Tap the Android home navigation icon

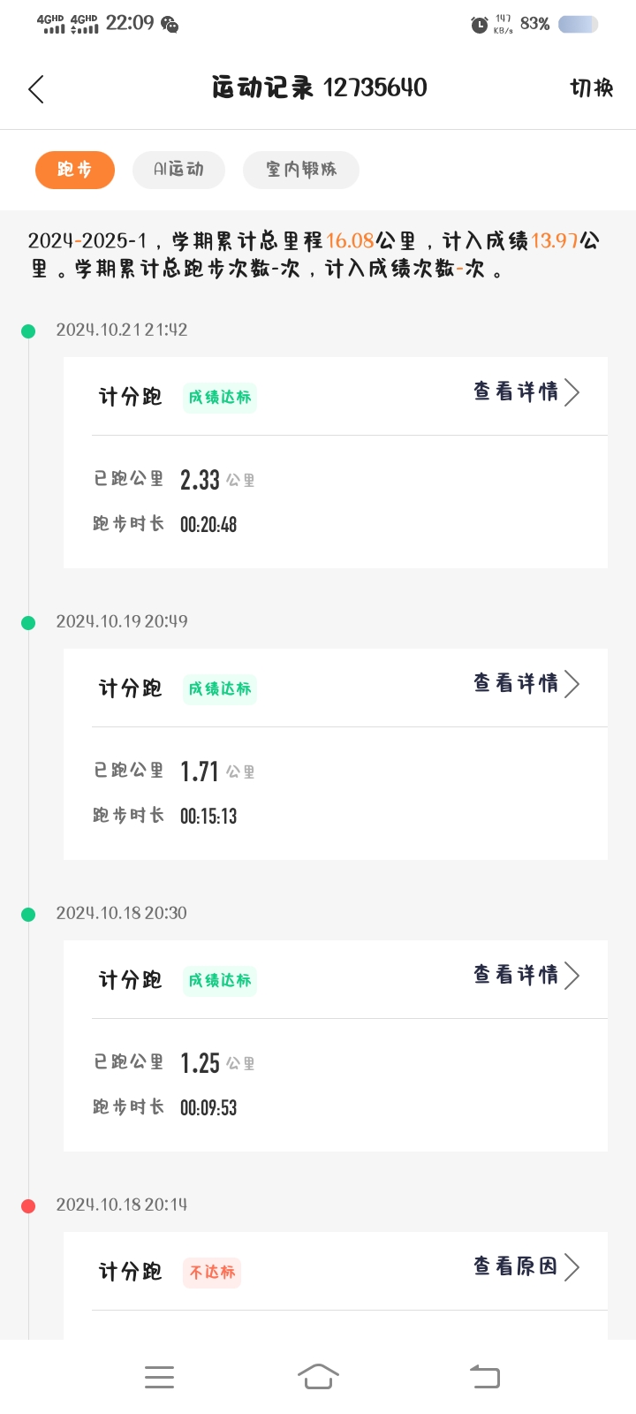pos(318,1376)
